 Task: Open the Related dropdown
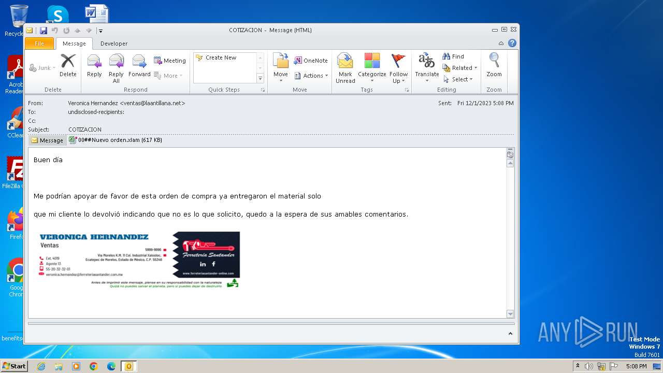point(459,68)
